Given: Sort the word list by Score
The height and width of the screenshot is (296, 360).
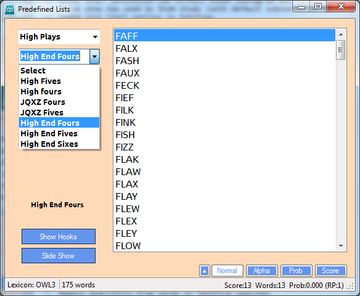Looking at the screenshot, I should 330,271.
